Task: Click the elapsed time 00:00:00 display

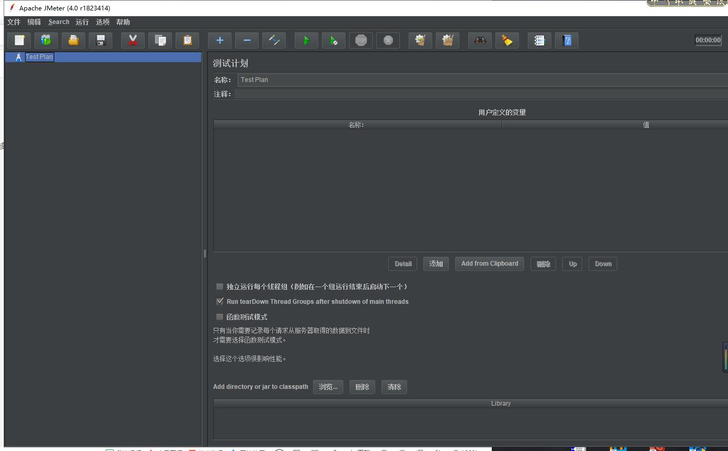Action: (708, 40)
